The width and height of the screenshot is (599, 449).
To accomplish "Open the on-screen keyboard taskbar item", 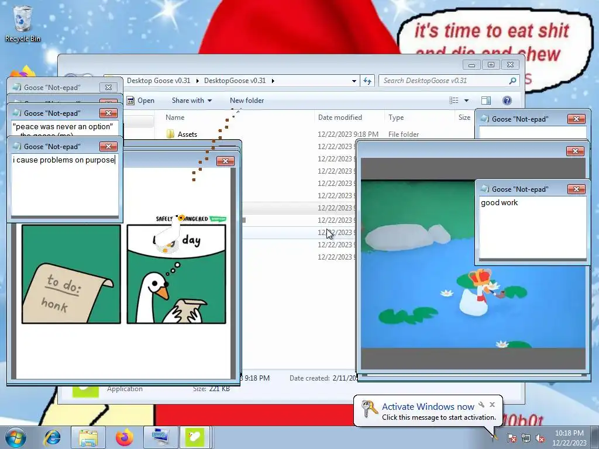I will (160, 437).
